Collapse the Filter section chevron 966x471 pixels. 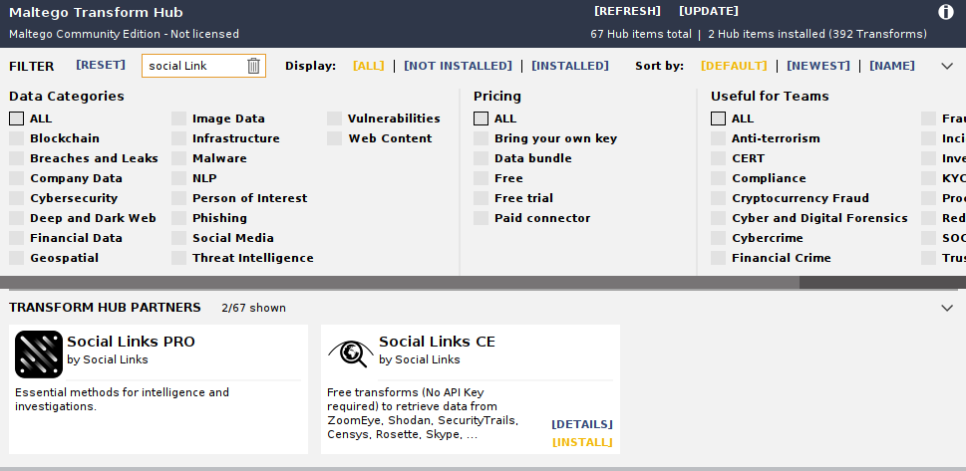pos(947,66)
